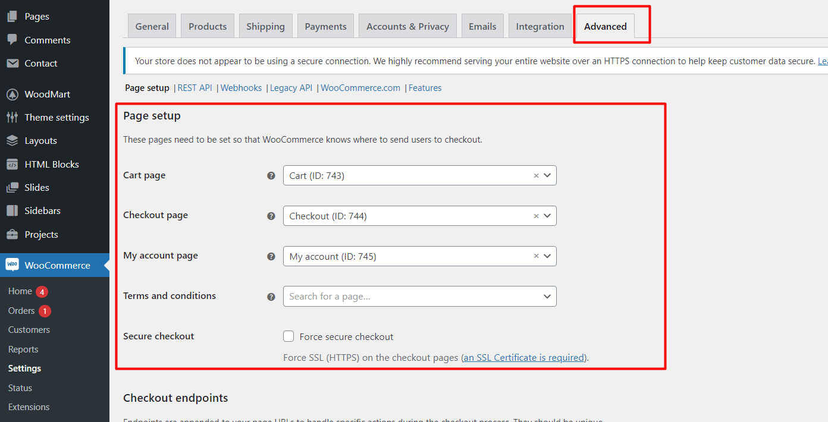Open the Legacy API subsection link
This screenshot has width=828, height=422.
click(291, 88)
